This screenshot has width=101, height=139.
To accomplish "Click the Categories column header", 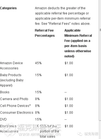I will (x=8, y=8).
